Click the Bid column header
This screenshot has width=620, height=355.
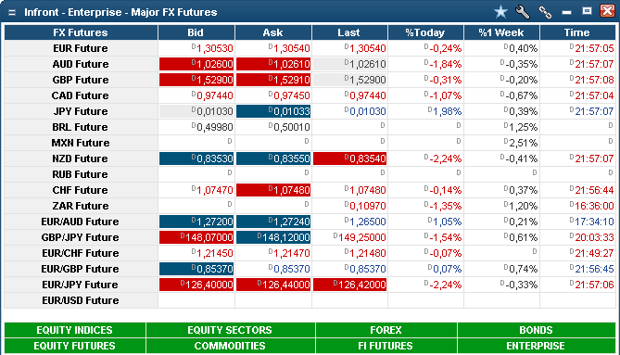(x=196, y=32)
